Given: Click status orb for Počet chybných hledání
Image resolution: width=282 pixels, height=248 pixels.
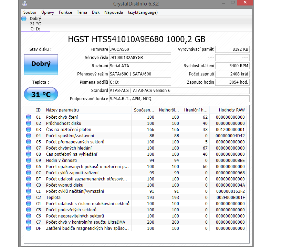Looking at the screenshot, I should (29, 148).
